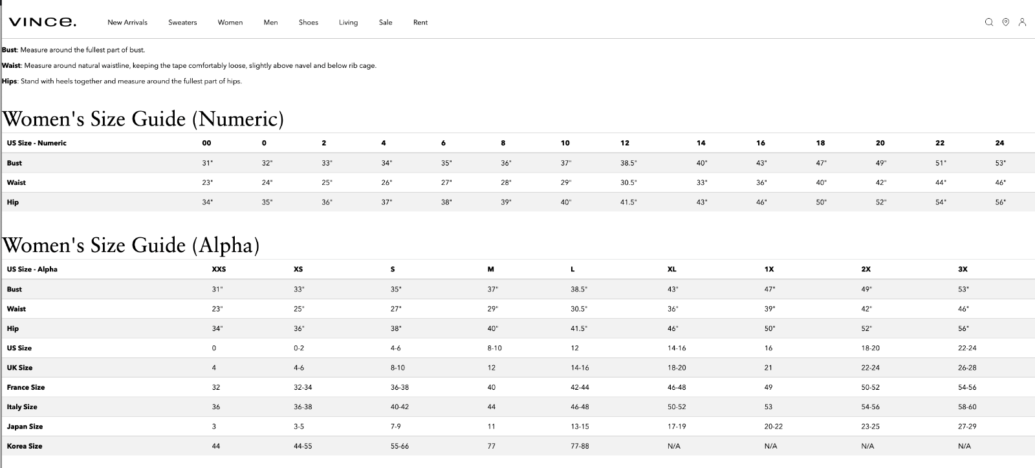Open the Living menu
This screenshot has width=1035, height=468.
348,22
